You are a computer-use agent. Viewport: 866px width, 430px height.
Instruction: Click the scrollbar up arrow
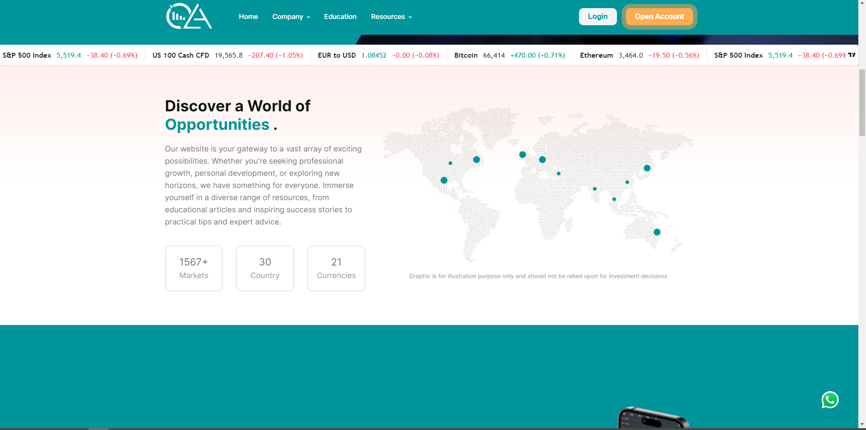coord(862,4)
